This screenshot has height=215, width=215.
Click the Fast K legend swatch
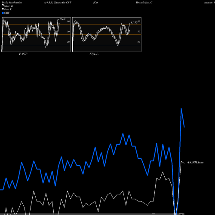point(3,9)
